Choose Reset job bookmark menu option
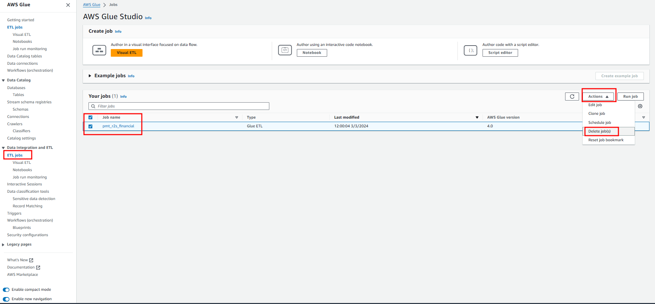 (x=609, y=140)
